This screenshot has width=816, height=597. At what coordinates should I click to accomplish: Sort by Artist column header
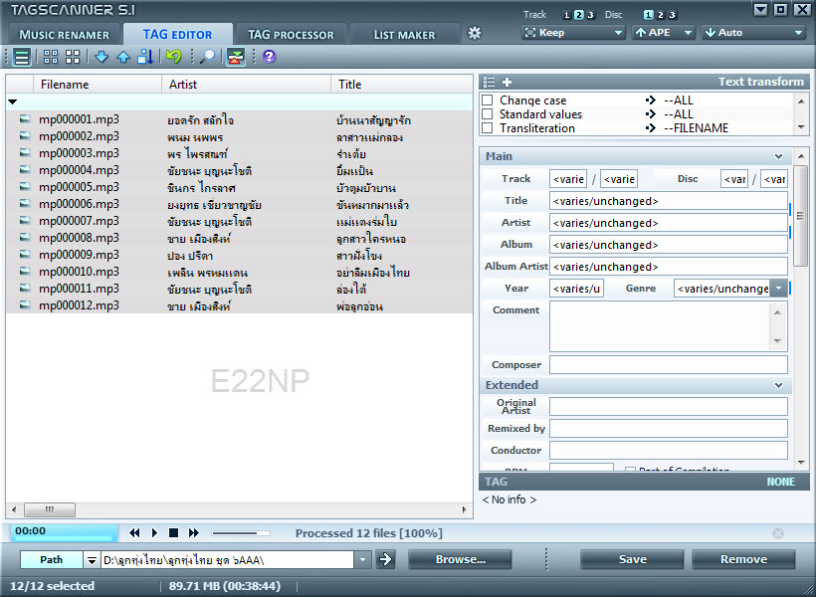tap(246, 85)
